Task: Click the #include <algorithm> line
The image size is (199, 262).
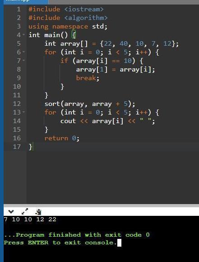Action: coord(68,18)
